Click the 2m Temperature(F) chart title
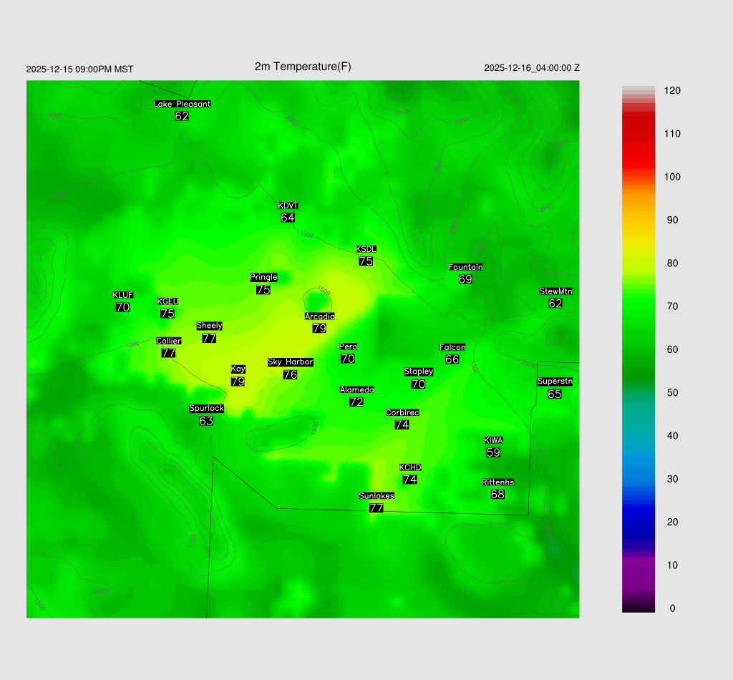The image size is (733, 680). point(303,67)
